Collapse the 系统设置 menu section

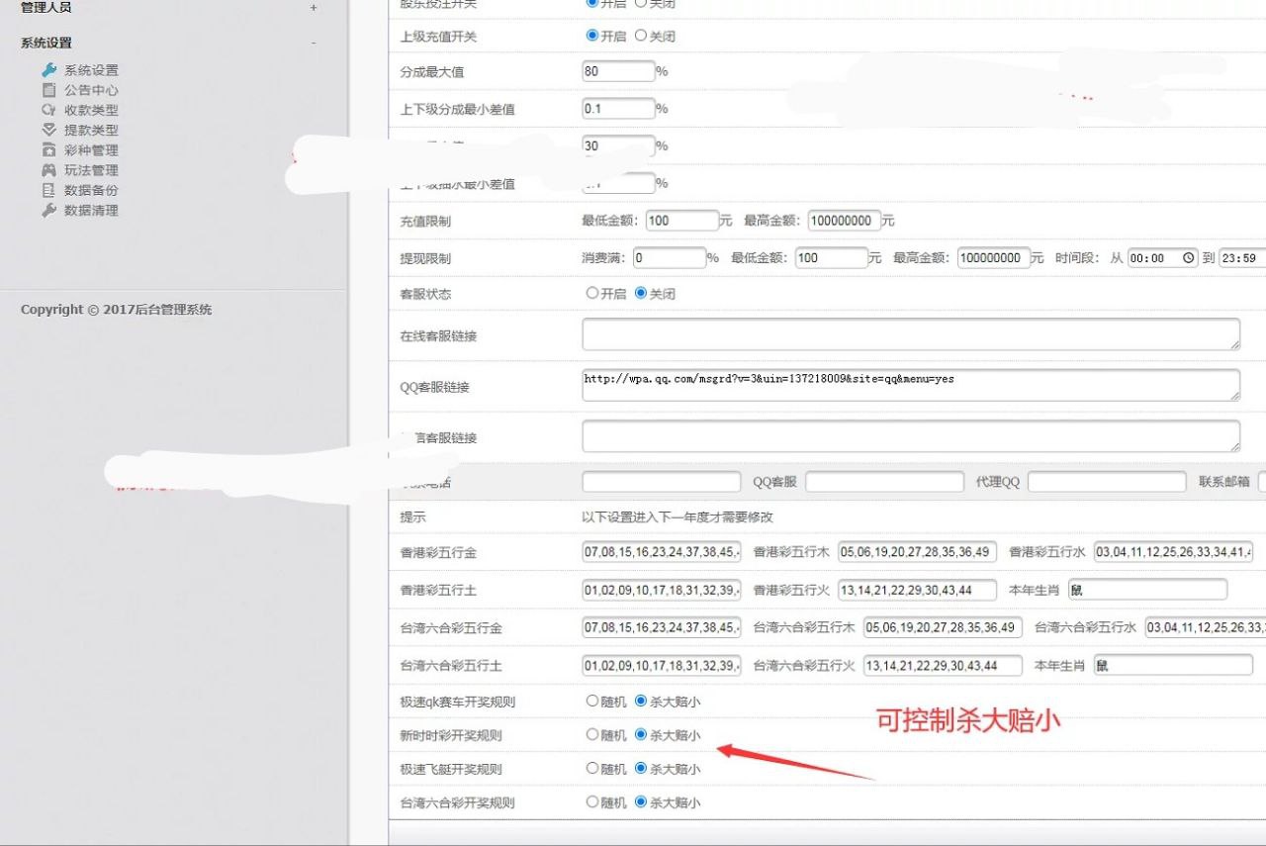(x=314, y=43)
